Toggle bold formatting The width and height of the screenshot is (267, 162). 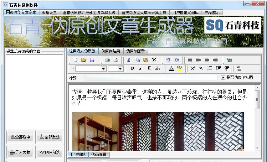(132, 68)
